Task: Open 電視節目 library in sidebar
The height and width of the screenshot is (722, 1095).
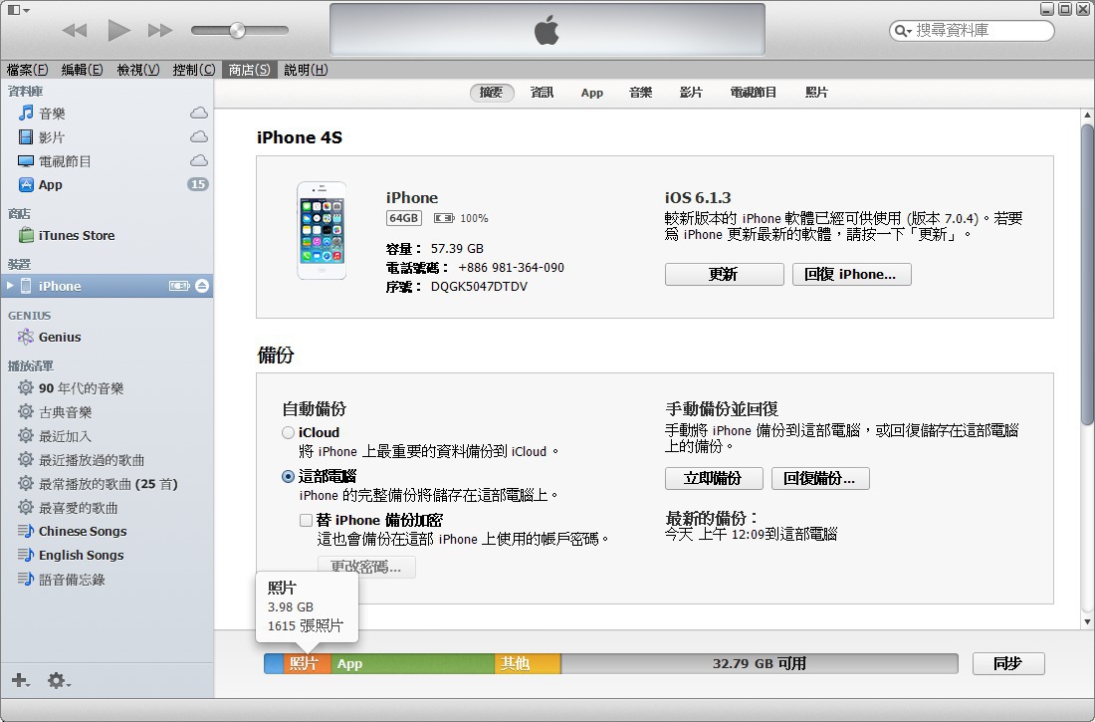Action: point(107,161)
